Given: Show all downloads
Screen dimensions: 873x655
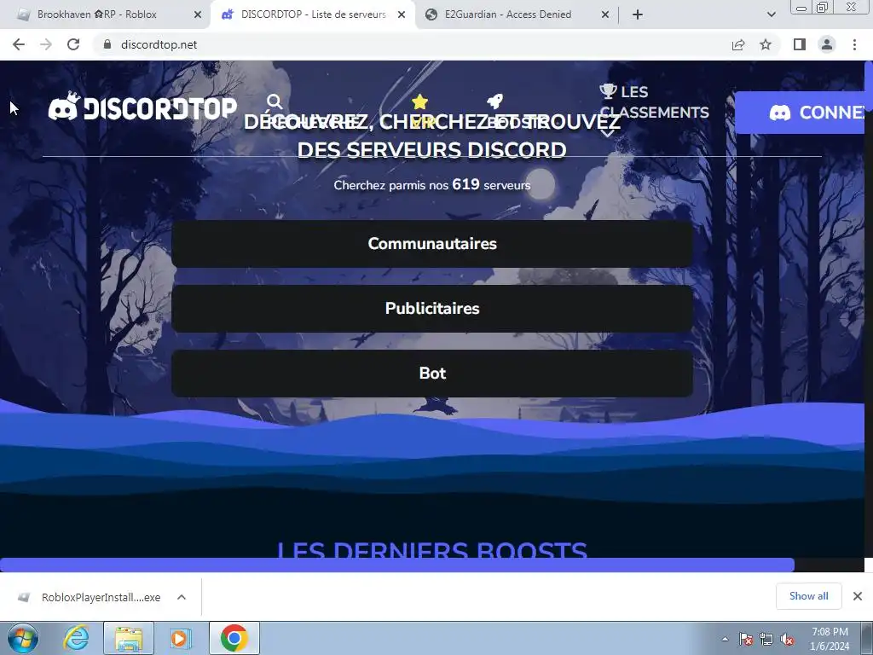Looking at the screenshot, I should [x=808, y=596].
